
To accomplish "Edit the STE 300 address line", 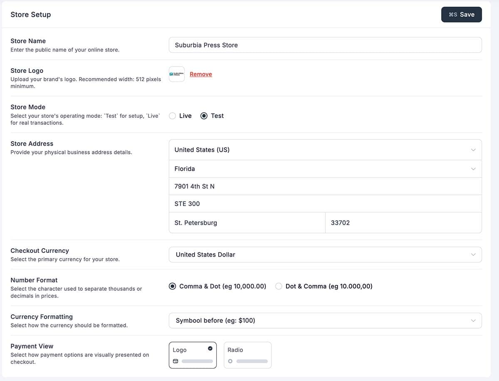I will click(x=325, y=204).
